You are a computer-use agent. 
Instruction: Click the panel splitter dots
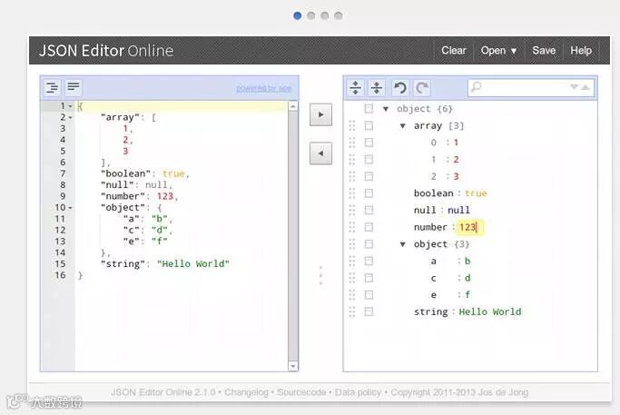point(320,275)
